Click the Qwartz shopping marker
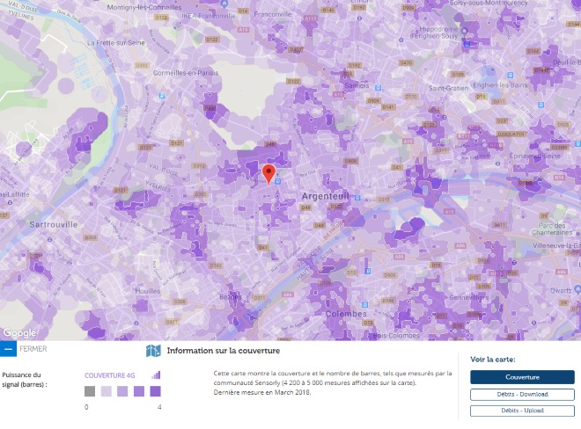The width and height of the screenshot is (581, 429). click(577, 289)
